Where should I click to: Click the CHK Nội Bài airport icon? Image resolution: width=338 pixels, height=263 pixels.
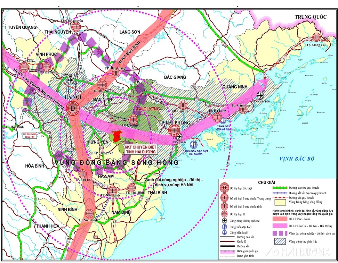coord(71,80)
